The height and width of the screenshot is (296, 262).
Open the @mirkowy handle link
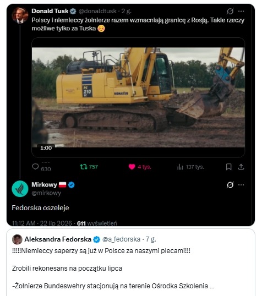pos(46,193)
